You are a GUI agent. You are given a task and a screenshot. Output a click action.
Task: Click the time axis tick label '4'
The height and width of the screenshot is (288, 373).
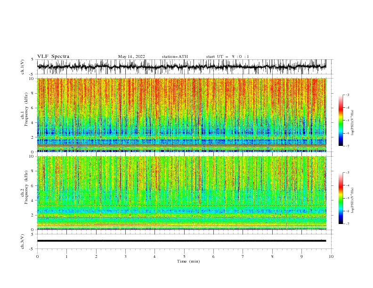[x=155, y=256]
